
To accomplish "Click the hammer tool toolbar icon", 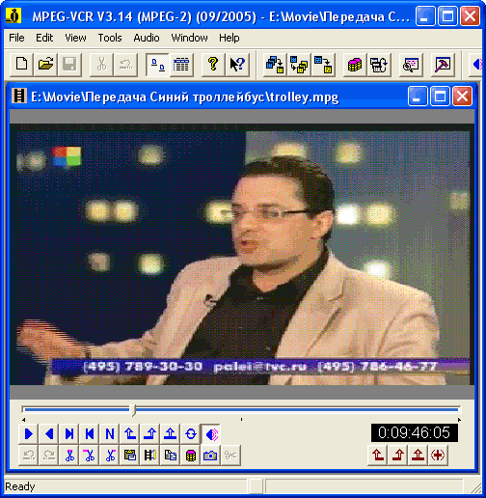I will [x=443, y=65].
